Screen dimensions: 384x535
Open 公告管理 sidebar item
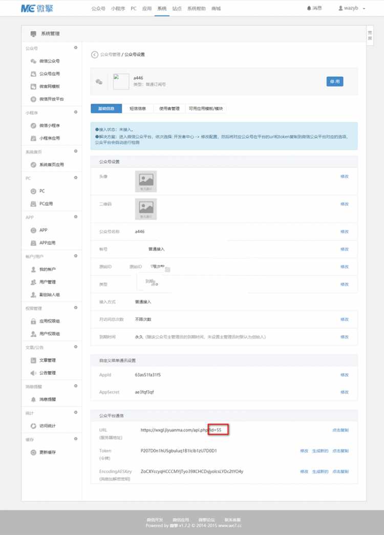[47, 373]
